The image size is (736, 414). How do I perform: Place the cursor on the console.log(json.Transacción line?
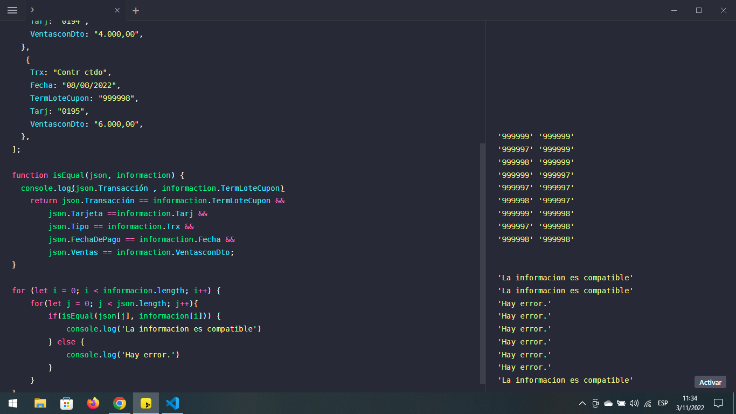coord(152,188)
